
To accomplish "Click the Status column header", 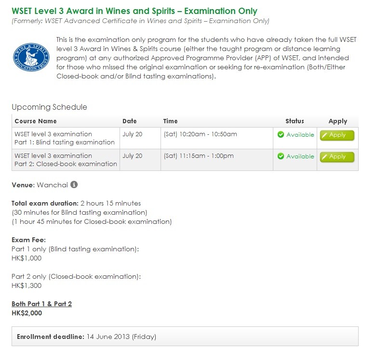I will 295,121.
